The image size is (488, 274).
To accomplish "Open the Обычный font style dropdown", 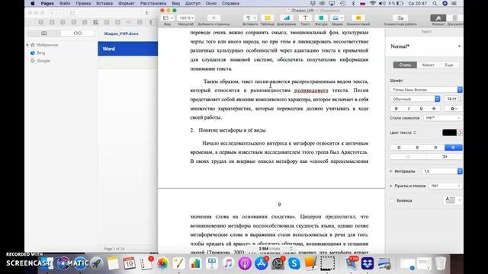I will (x=415, y=99).
